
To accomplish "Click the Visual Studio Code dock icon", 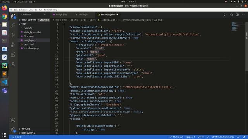I will pos(4,82).
